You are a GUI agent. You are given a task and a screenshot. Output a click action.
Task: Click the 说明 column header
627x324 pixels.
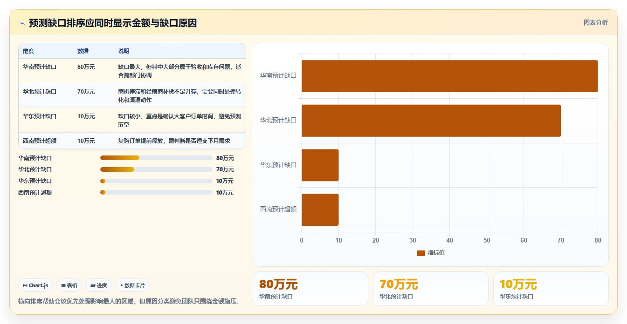pyautogui.click(x=124, y=51)
